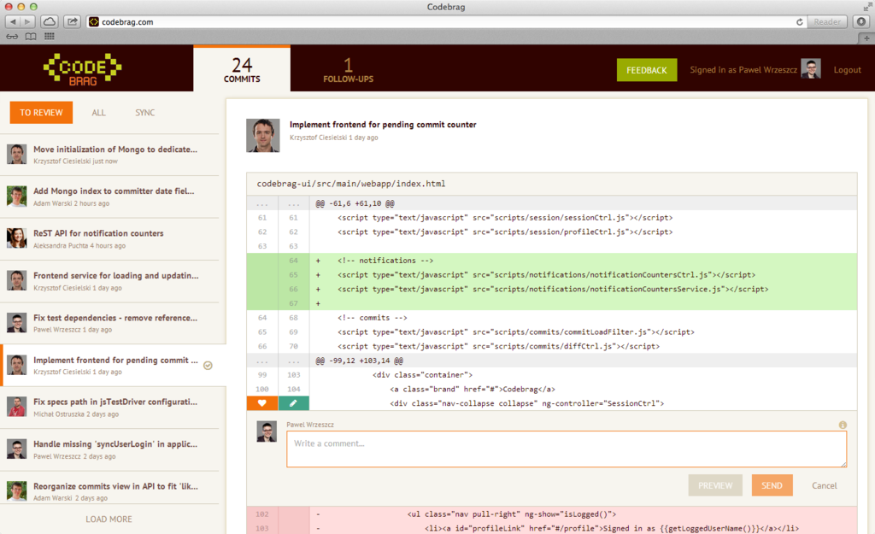This screenshot has height=534, width=875.
Task: Click the SEND comment button
Action: [x=772, y=485]
